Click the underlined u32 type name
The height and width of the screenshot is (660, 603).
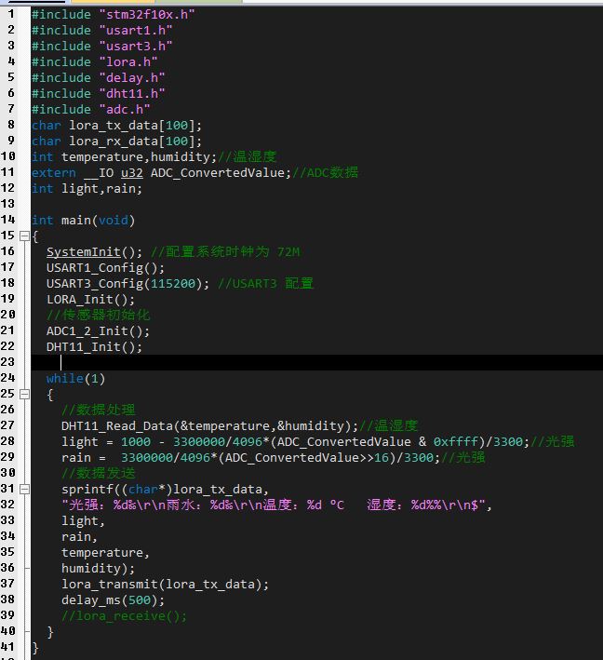tap(132, 173)
